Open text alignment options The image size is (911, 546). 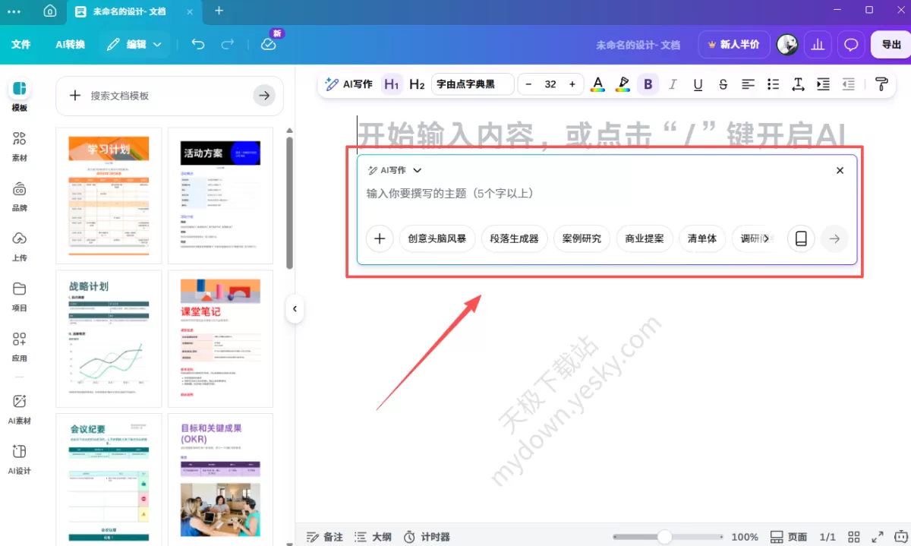click(x=748, y=84)
